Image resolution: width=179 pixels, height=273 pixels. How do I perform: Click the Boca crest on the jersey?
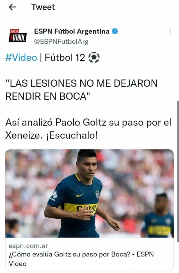tap(98, 194)
